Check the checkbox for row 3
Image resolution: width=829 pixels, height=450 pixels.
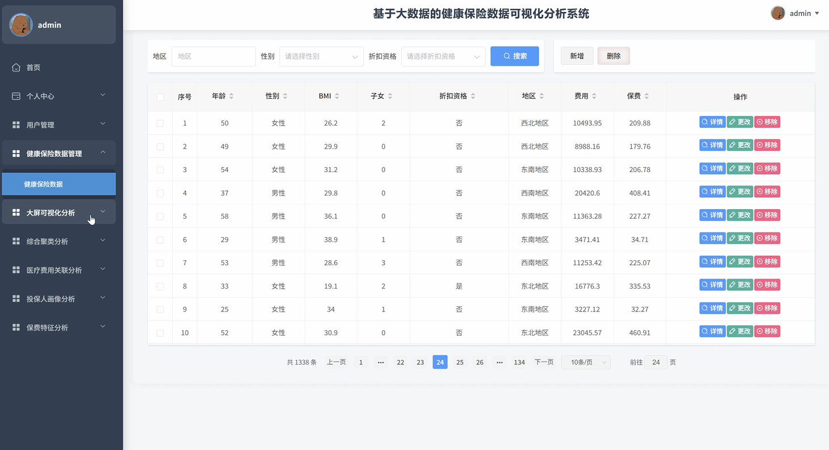tap(160, 170)
